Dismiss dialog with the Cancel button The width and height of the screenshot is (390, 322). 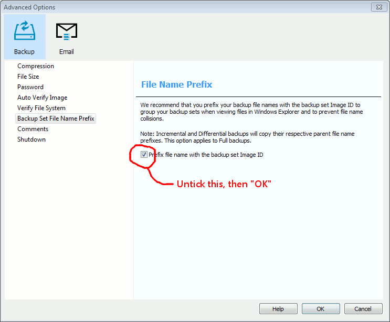pos(363,309)
